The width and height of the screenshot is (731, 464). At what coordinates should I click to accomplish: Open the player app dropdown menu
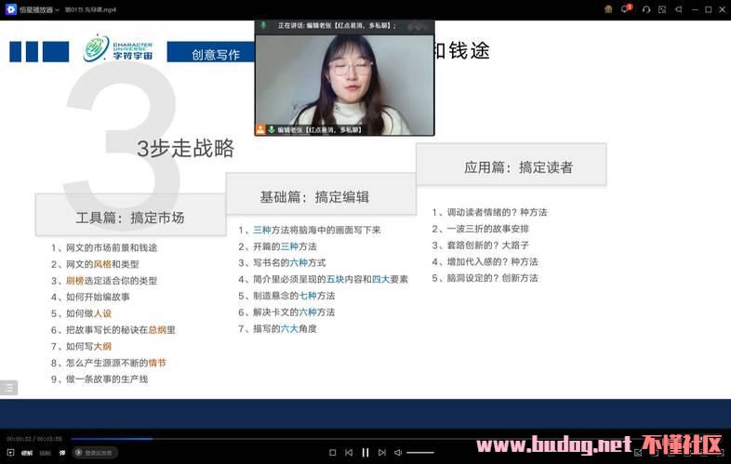58,10
